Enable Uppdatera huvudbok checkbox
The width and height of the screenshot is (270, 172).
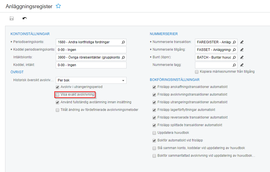(154, 133)
